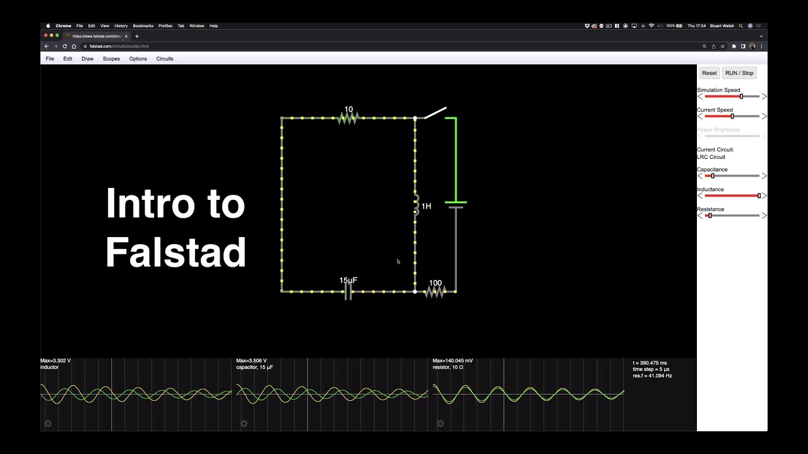The height and width of the screenshot is (454, 808).
Task: Click the RUN / Stop button
Action: tap(739, 73)
